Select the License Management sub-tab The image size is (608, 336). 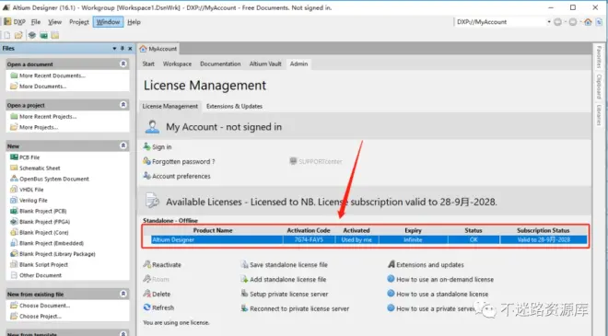point(170,106)
